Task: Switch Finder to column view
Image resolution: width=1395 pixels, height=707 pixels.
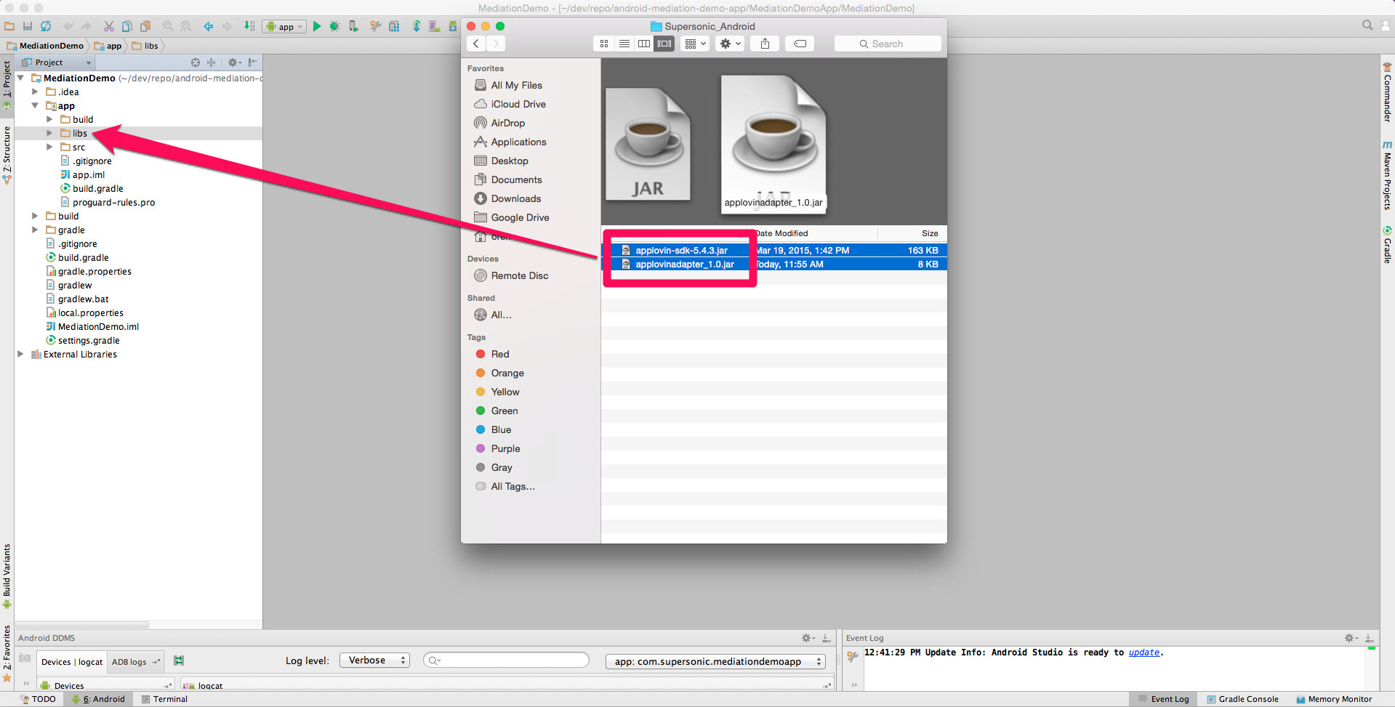Action: [644, 44]
